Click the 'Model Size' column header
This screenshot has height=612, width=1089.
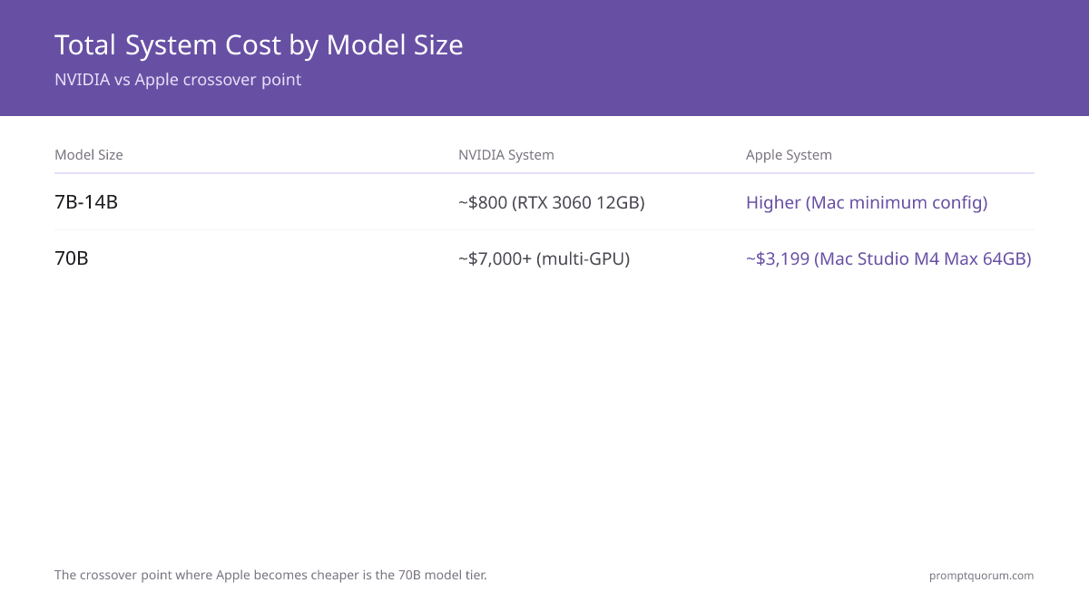[x=89, y=155]
